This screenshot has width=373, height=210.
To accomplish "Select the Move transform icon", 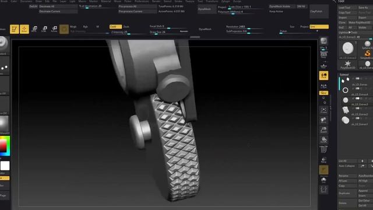I will click(34, 29).
